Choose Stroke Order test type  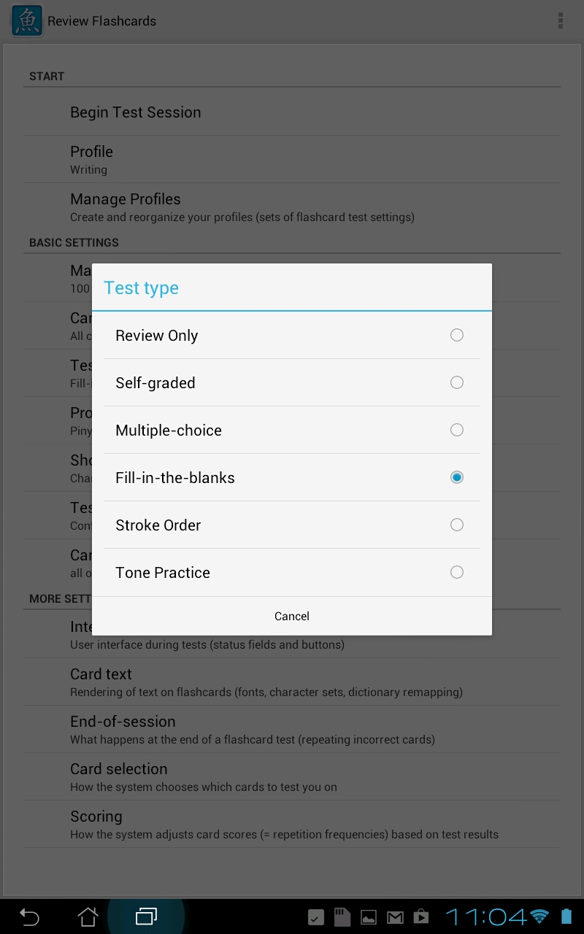pyautogui.click(x=292, y=525)
